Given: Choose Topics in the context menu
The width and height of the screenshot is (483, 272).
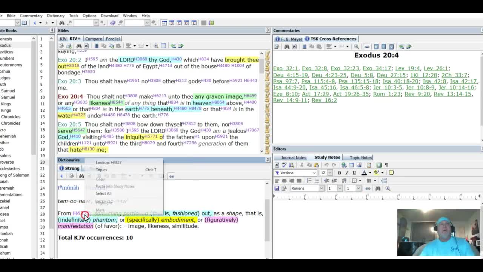Looking at the screenshot, I should coord(101,170).
